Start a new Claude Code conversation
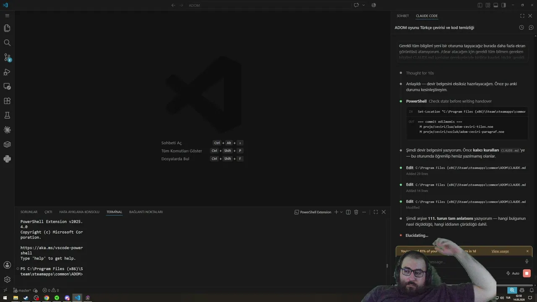This screenshot has height=302, width=537. (x=531, y=28)
